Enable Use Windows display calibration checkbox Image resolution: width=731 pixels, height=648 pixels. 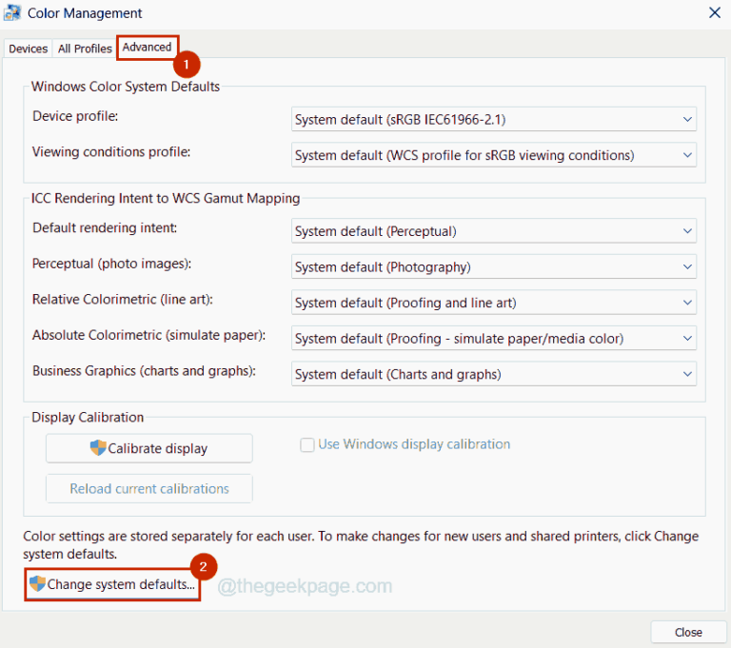[307, 444]
